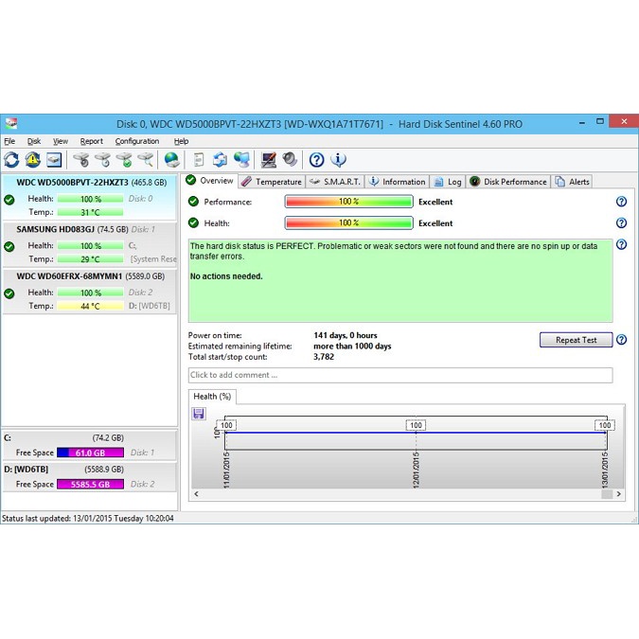Switch to the Disk Performance tab
This screenshot has height=639, width=639.
(x=507, y=182)
